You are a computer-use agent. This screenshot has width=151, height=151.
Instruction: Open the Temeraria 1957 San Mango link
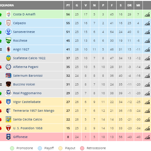34,111
